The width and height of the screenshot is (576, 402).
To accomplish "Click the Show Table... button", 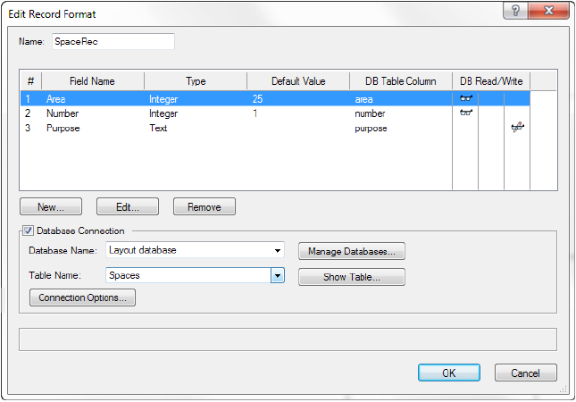I will [351, 277].
